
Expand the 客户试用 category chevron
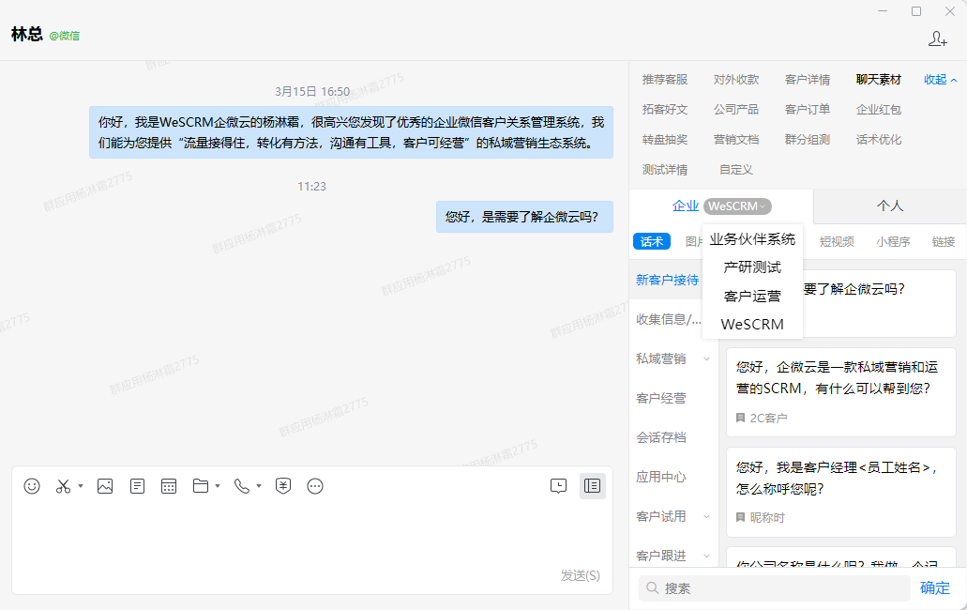[x=707, y=517]
